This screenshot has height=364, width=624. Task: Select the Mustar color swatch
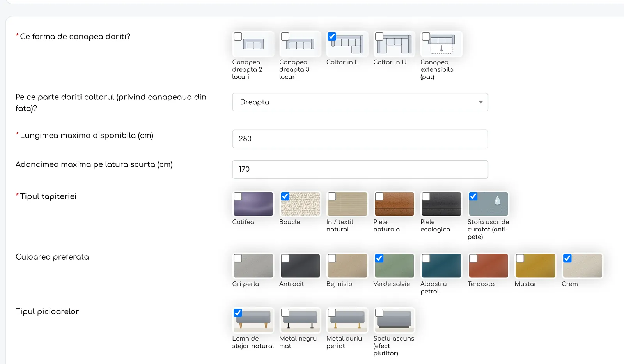[536, 266]
